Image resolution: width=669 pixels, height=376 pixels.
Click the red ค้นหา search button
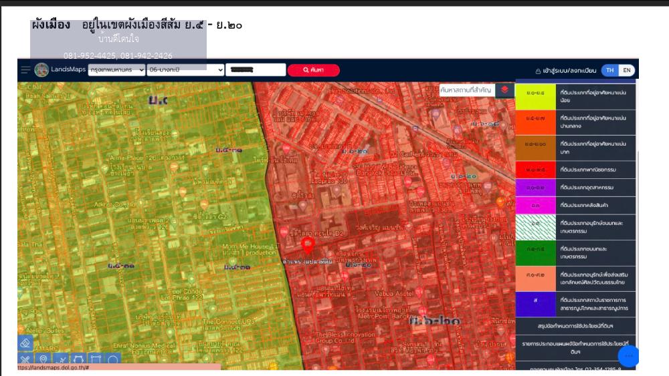click(x=313, y=70)
